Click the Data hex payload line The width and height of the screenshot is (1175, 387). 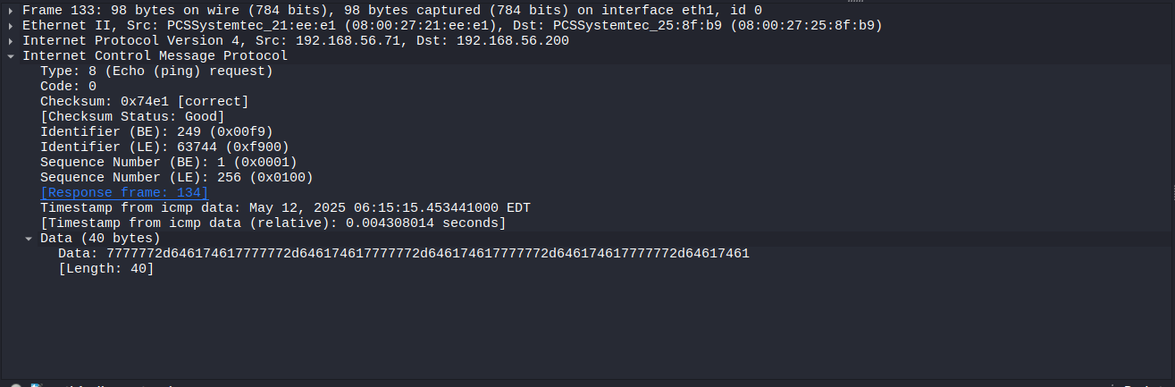pos(403,253)
